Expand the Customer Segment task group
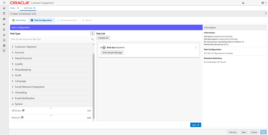The image size is (268, 135). (13, 47)
